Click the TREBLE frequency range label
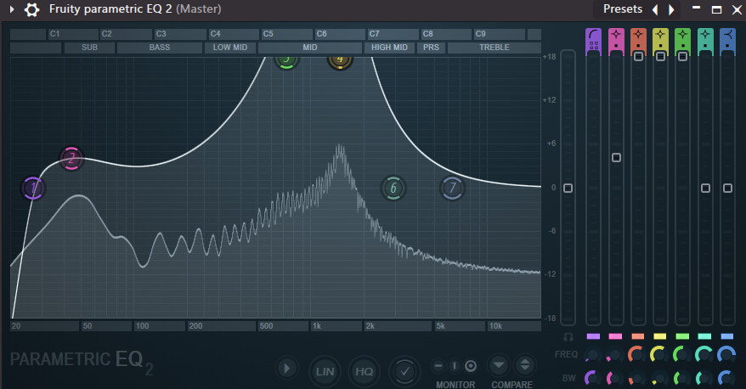Viewport: 746px width, 389px height. coord(495,48)
